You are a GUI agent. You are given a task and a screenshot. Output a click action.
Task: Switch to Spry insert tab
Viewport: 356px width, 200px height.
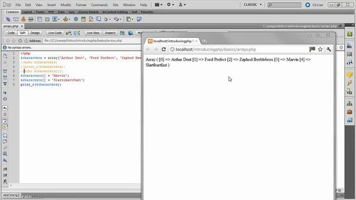71,12
